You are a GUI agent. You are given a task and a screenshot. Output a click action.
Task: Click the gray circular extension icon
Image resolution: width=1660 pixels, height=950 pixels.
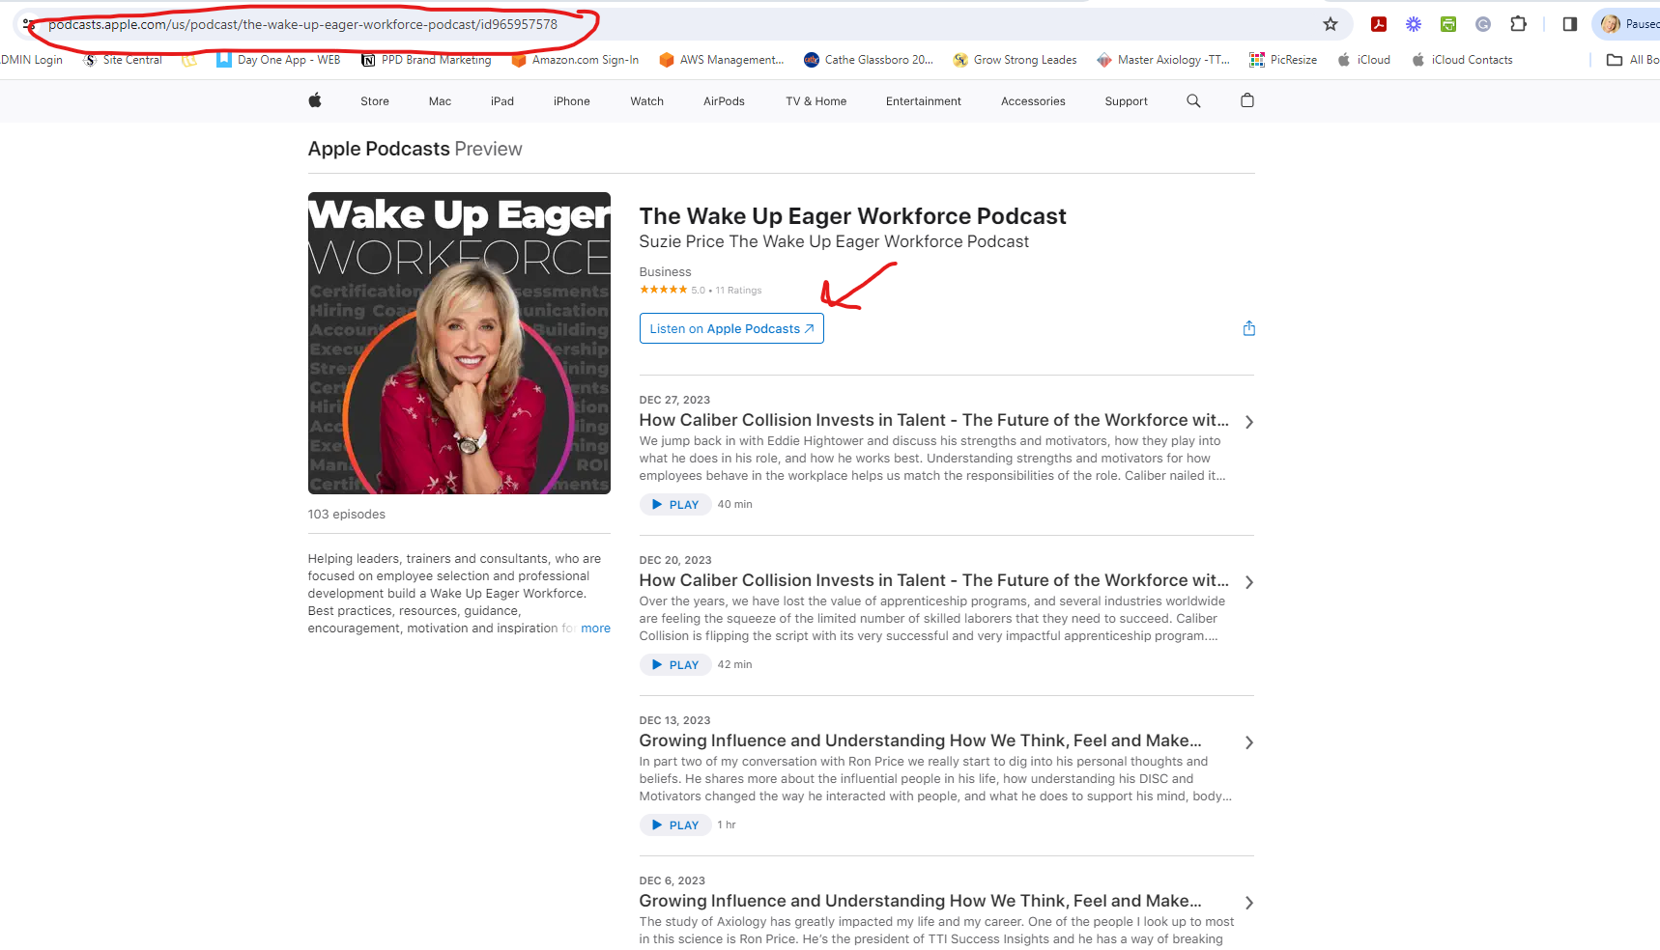click(1483, 24)
